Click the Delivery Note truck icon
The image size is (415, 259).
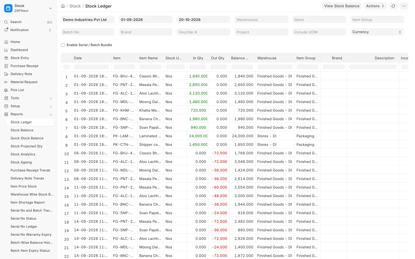tap(6, 74)
